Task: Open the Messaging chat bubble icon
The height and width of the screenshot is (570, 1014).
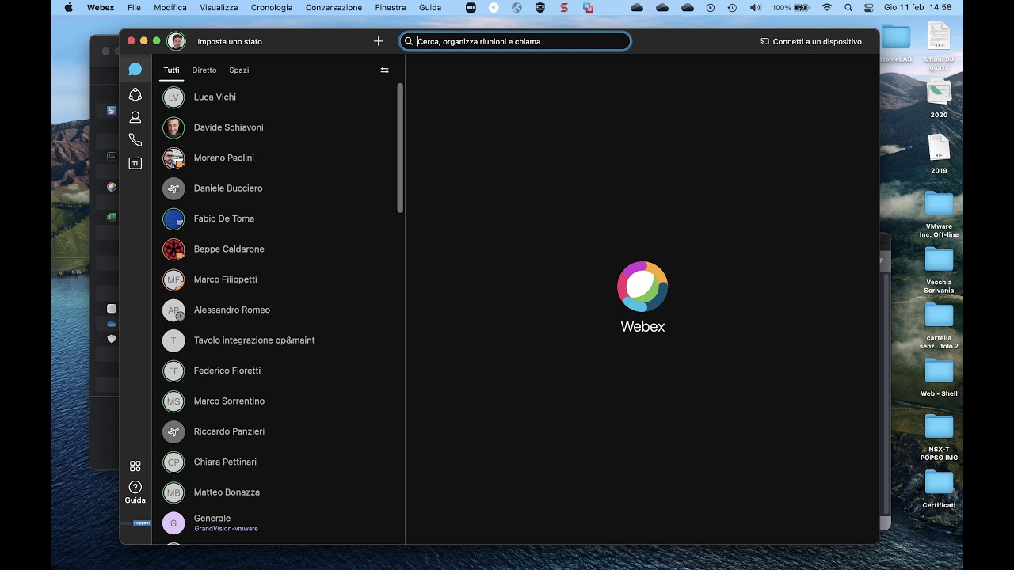Action: pyautogui.click(x=135, y=70)
